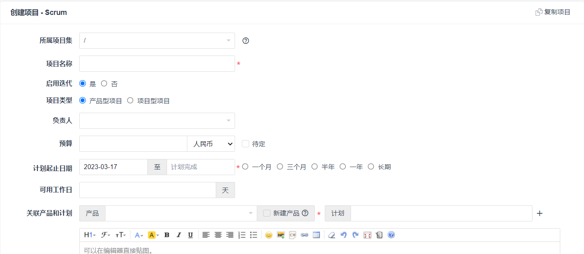
Task: Click help icon next to 所属项目集
Action: [x=246, y=41]
